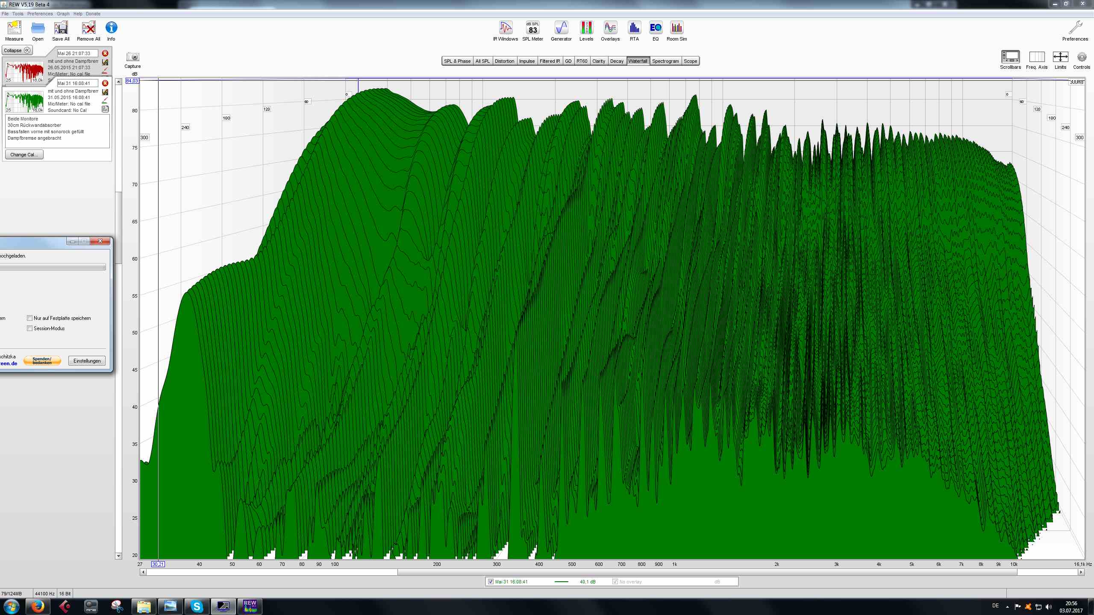Open the Info panel icon
Screen dimensions: 1094x615
tap(111, 28)
